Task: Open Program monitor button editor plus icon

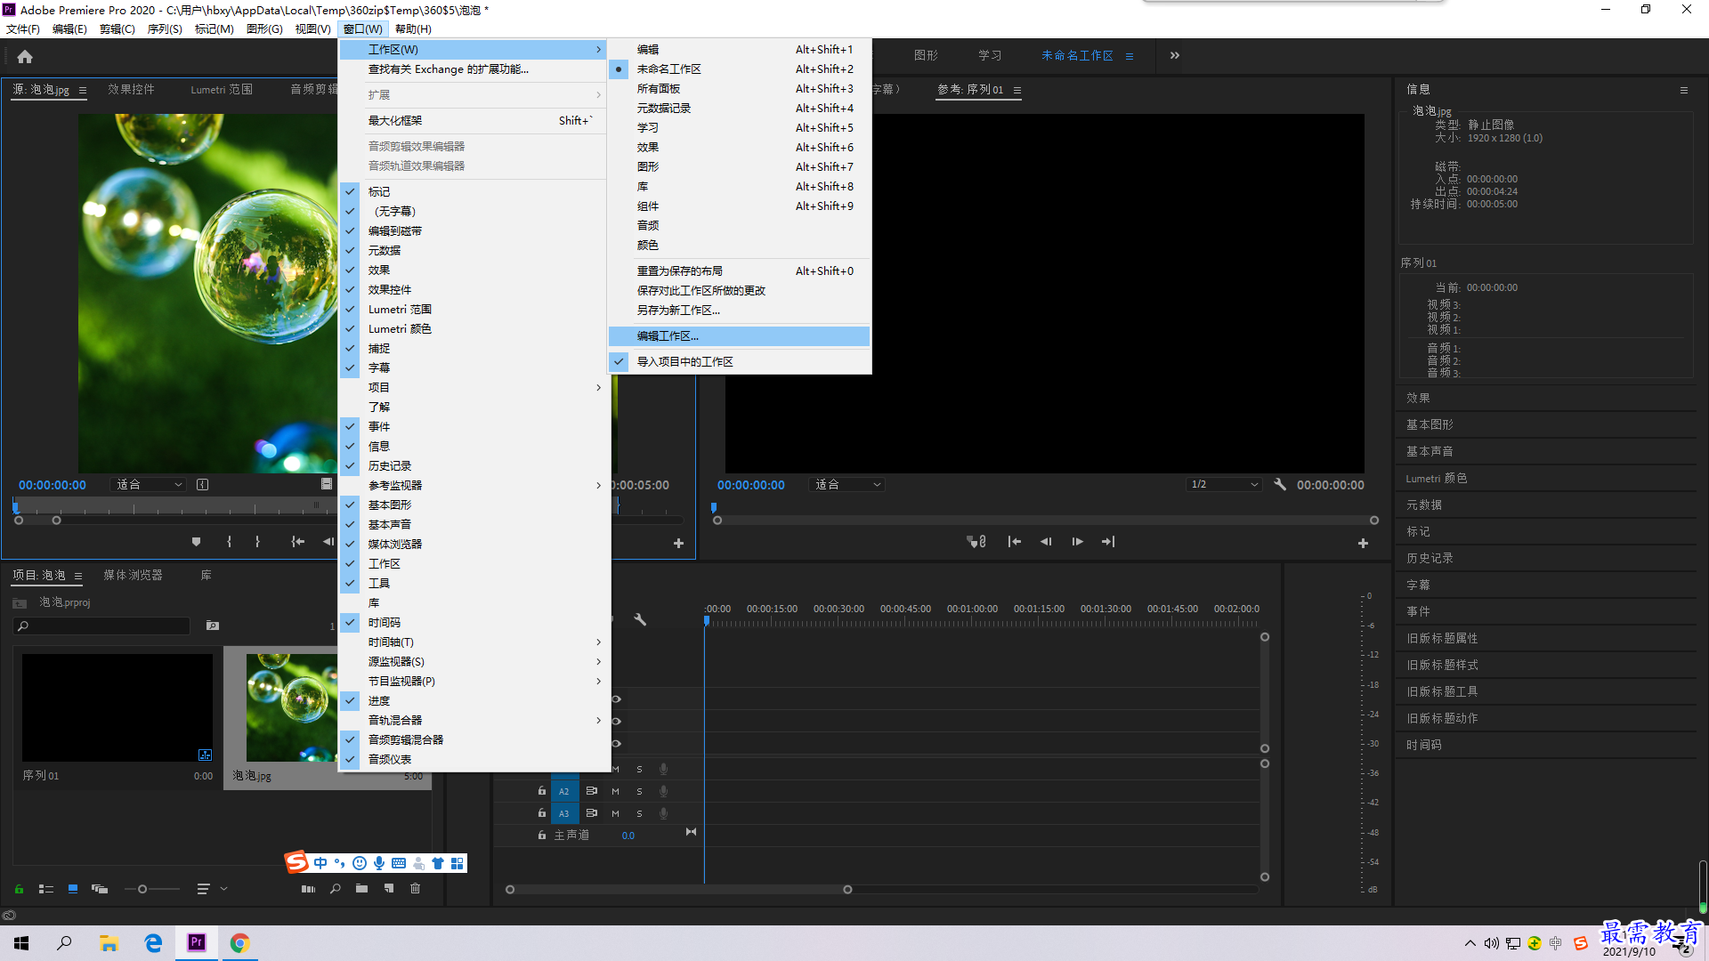Action: click(x=1363, y=543)
